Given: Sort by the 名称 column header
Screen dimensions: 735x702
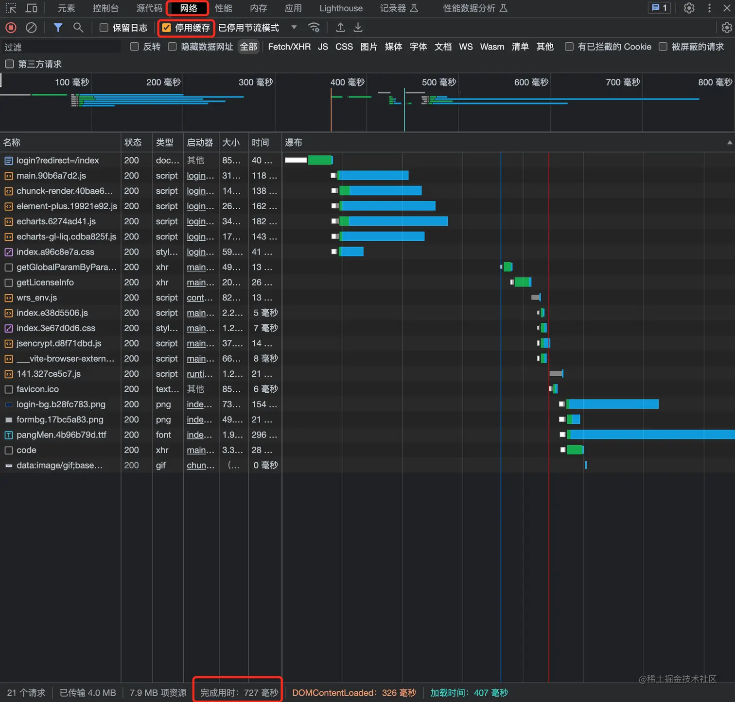Looking at the screenshot, I should click(60, 142).
